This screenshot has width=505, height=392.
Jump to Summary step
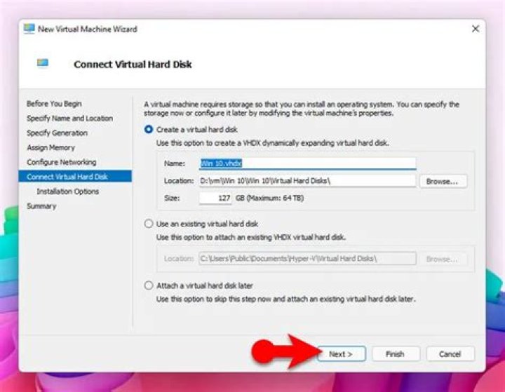41,206
